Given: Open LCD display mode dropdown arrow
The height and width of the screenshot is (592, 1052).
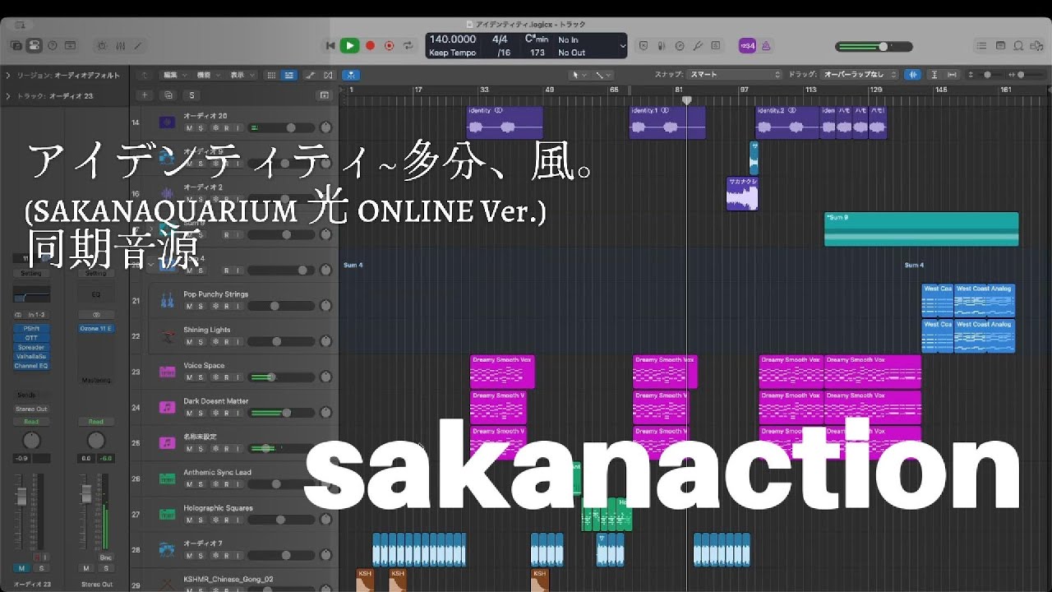Looking at the screenshot, I should [622, 47].
